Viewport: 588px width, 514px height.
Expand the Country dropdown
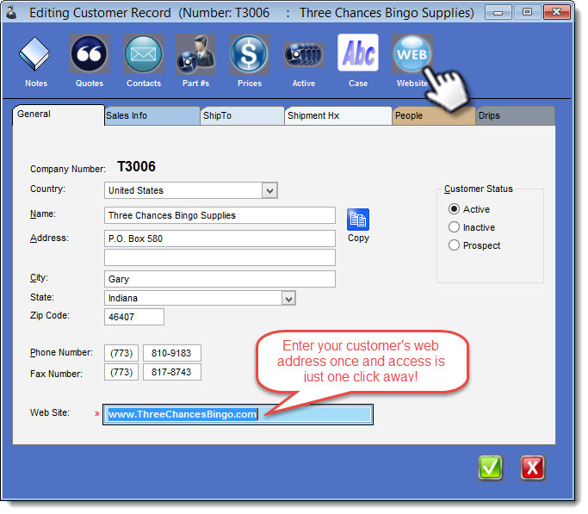point(269,190)
